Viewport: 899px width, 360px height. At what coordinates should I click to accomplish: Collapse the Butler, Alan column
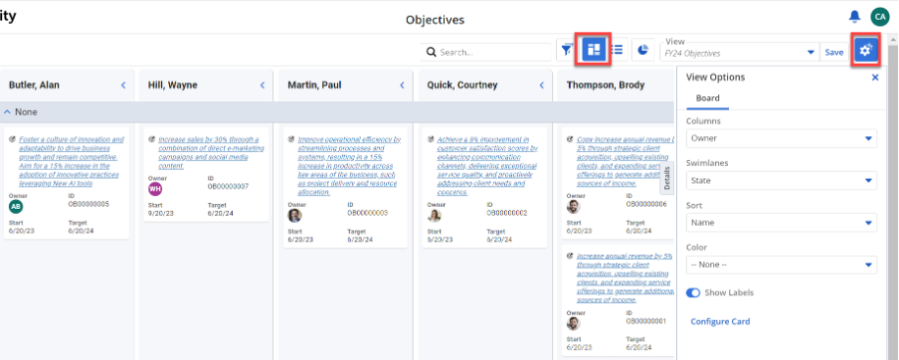[122, 85]
